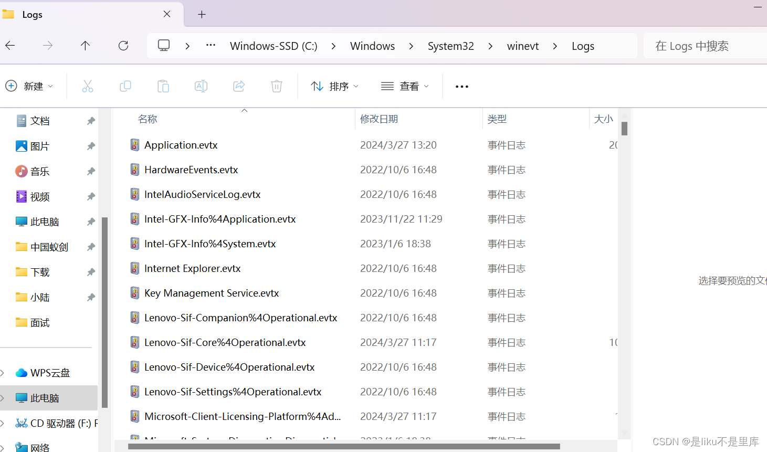The image size is (767, 452).
Task: Select Intel-GFX-Info%4Application.evtx file
Action: point(220,219)
